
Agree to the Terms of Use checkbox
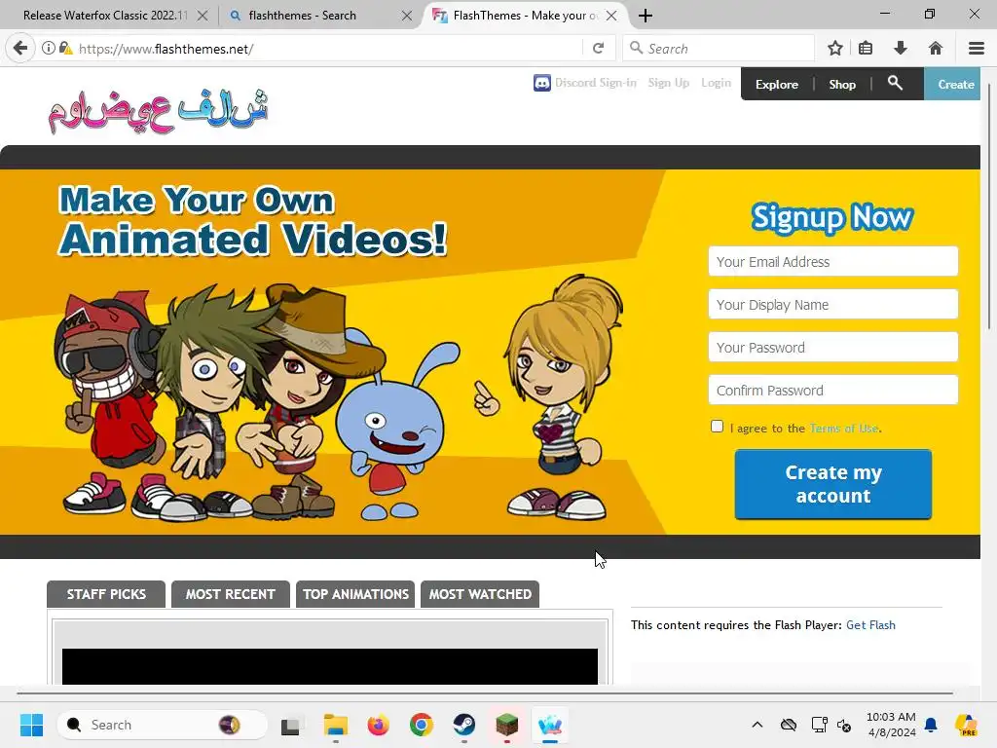[717, 427]
